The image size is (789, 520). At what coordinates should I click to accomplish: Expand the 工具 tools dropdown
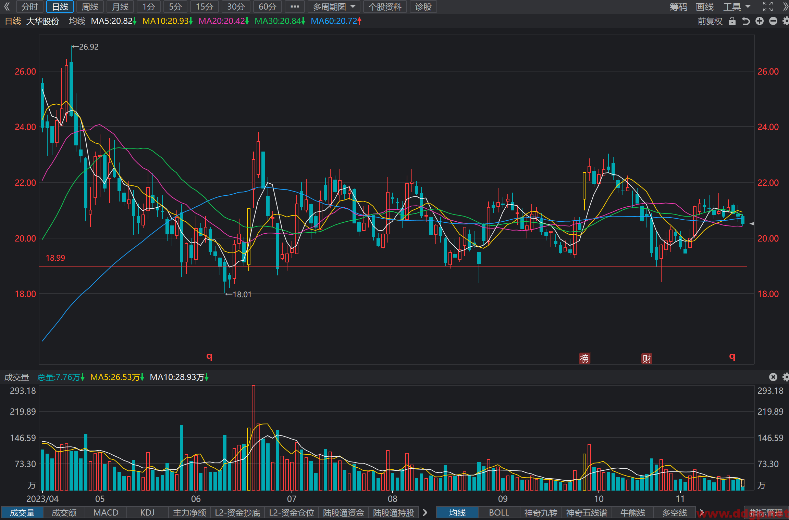737,7
